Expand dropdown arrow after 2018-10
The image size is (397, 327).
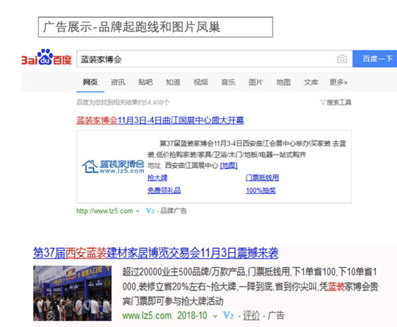[215, 316]
